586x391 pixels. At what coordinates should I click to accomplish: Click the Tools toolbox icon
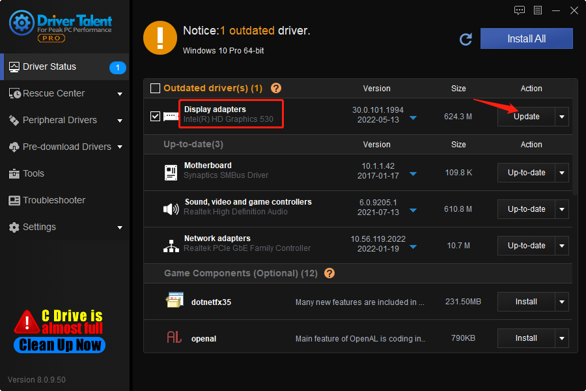(14, 173)
